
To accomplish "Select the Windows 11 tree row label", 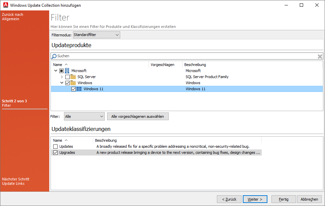I will pyautogui.click(x=94, y=89).
